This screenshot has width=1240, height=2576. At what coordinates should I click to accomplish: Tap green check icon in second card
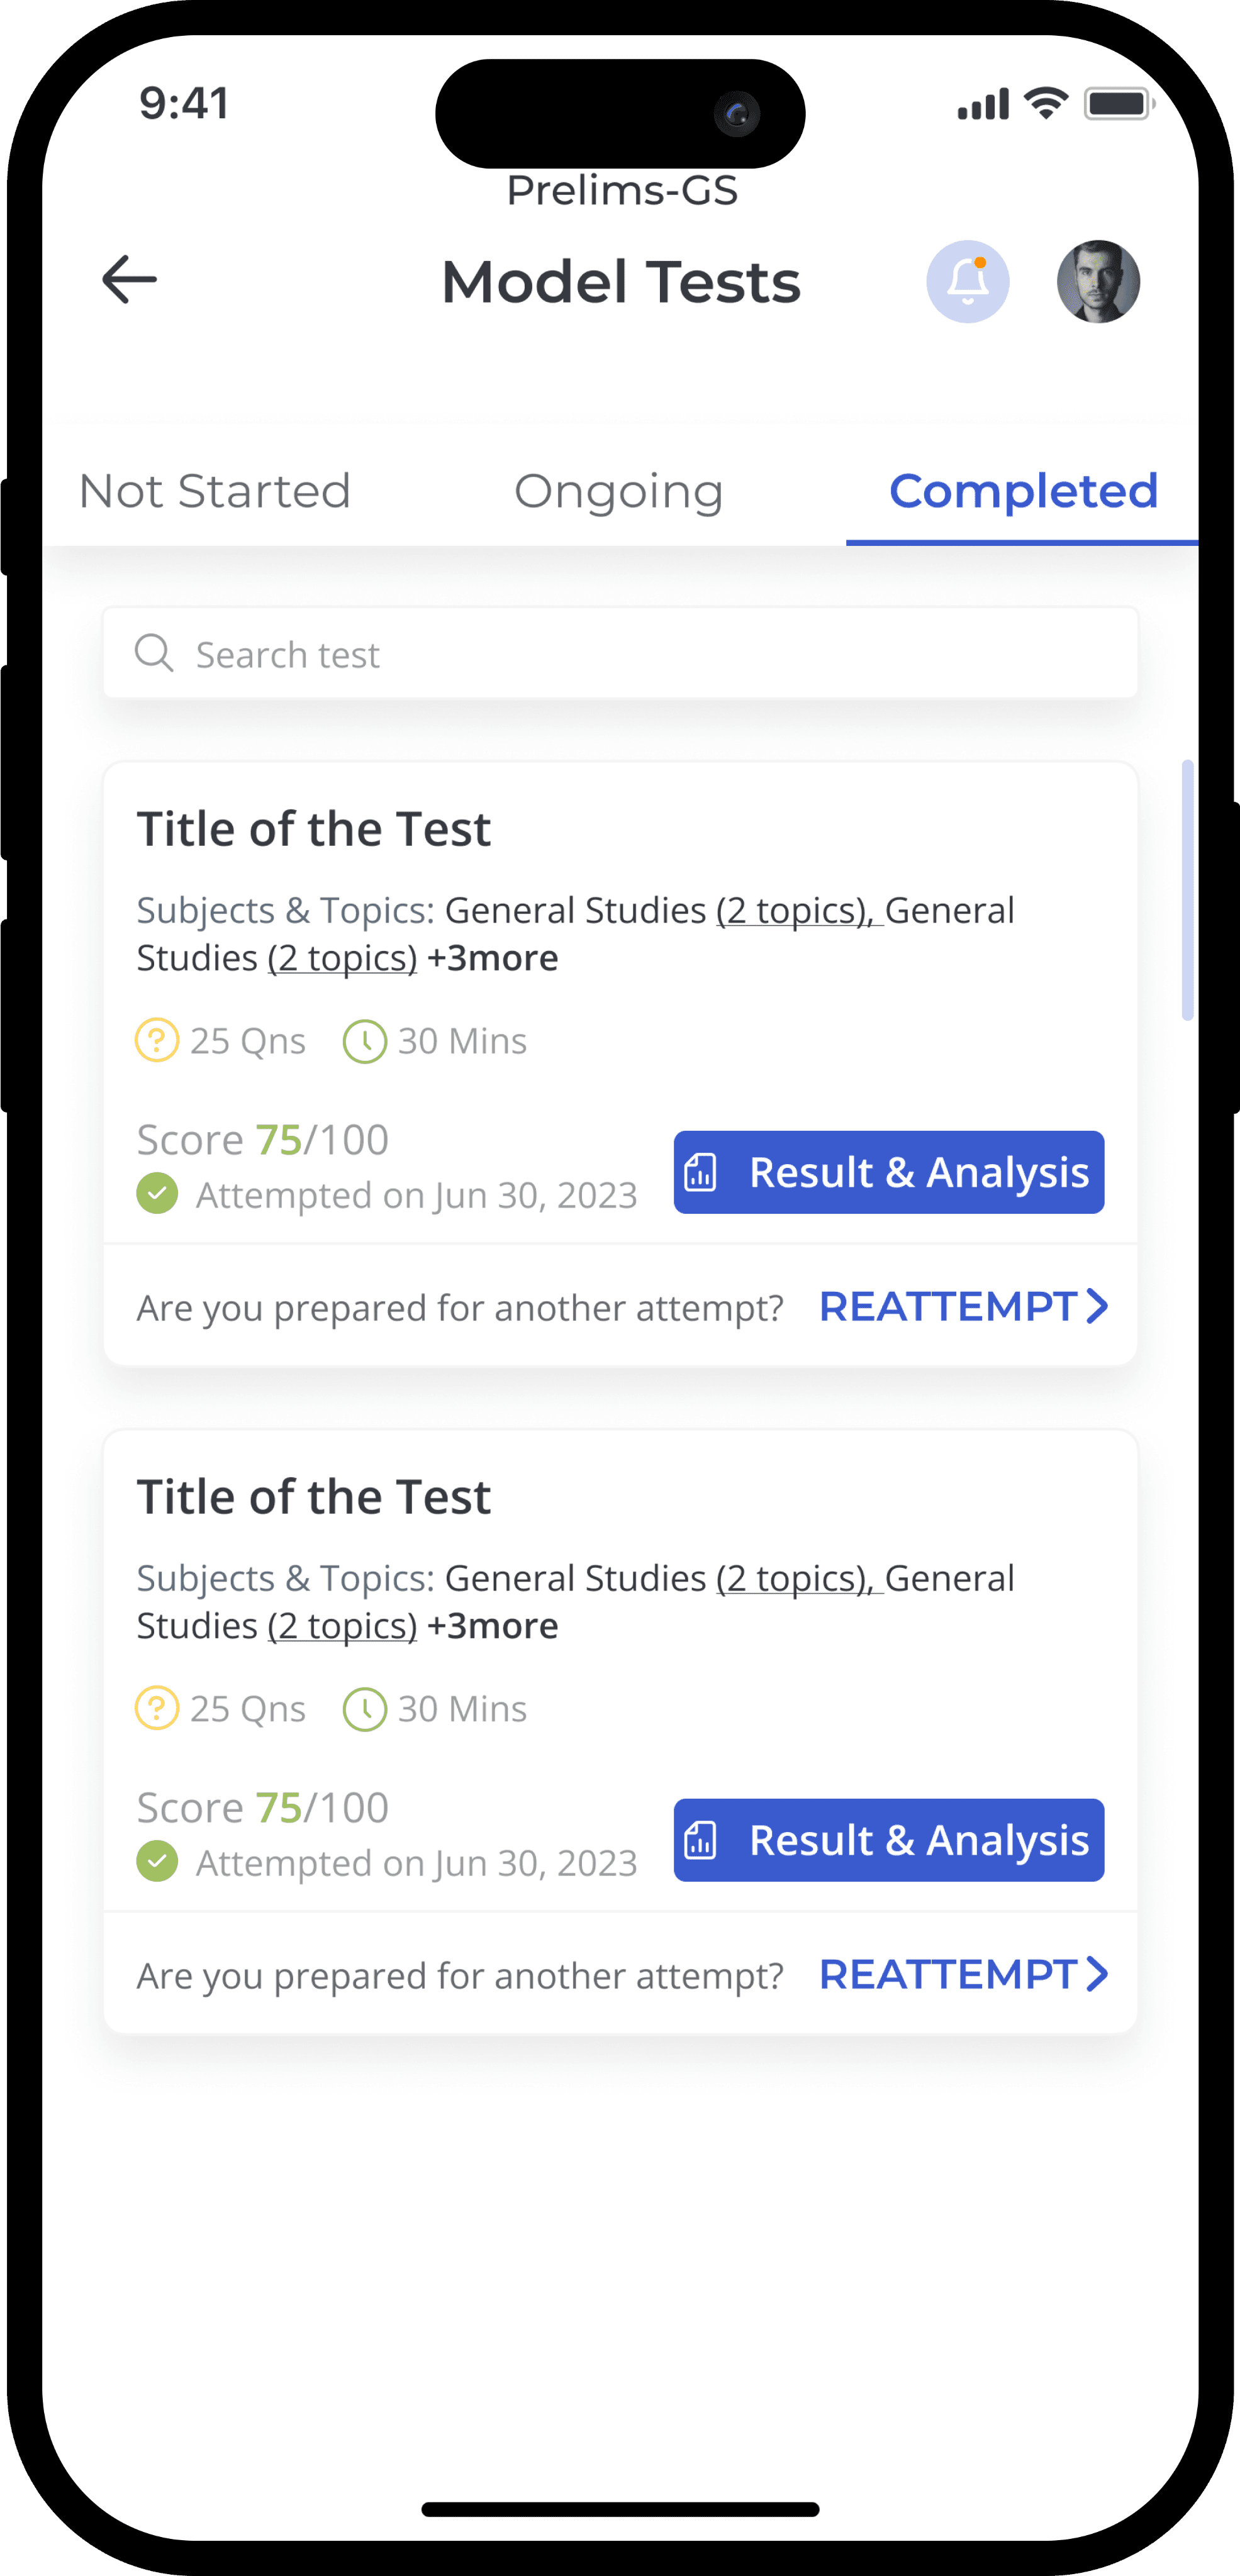157,1861
